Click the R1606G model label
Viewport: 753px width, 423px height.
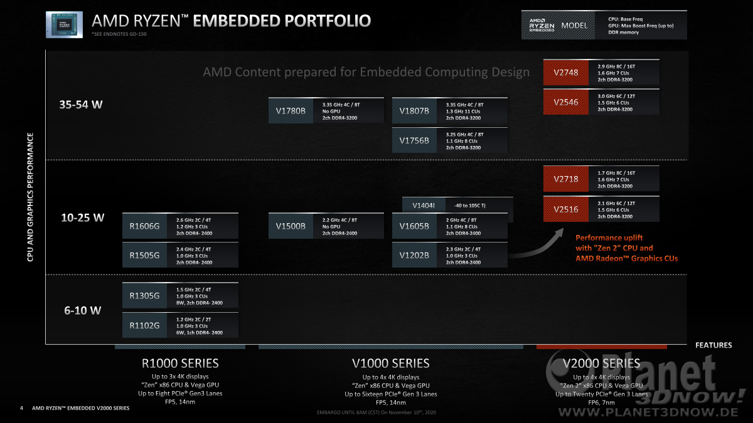click(x=144, y=226)
